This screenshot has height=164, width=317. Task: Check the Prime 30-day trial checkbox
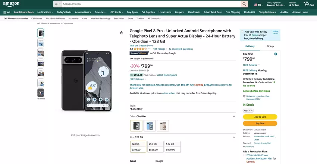242,32
